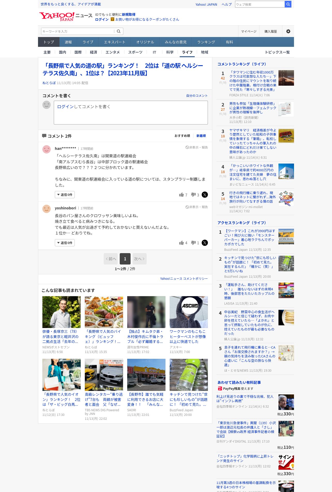Like han******** comment with thumbs up
The width and height of the screenshot is (332, 492).
coord(182,195)
